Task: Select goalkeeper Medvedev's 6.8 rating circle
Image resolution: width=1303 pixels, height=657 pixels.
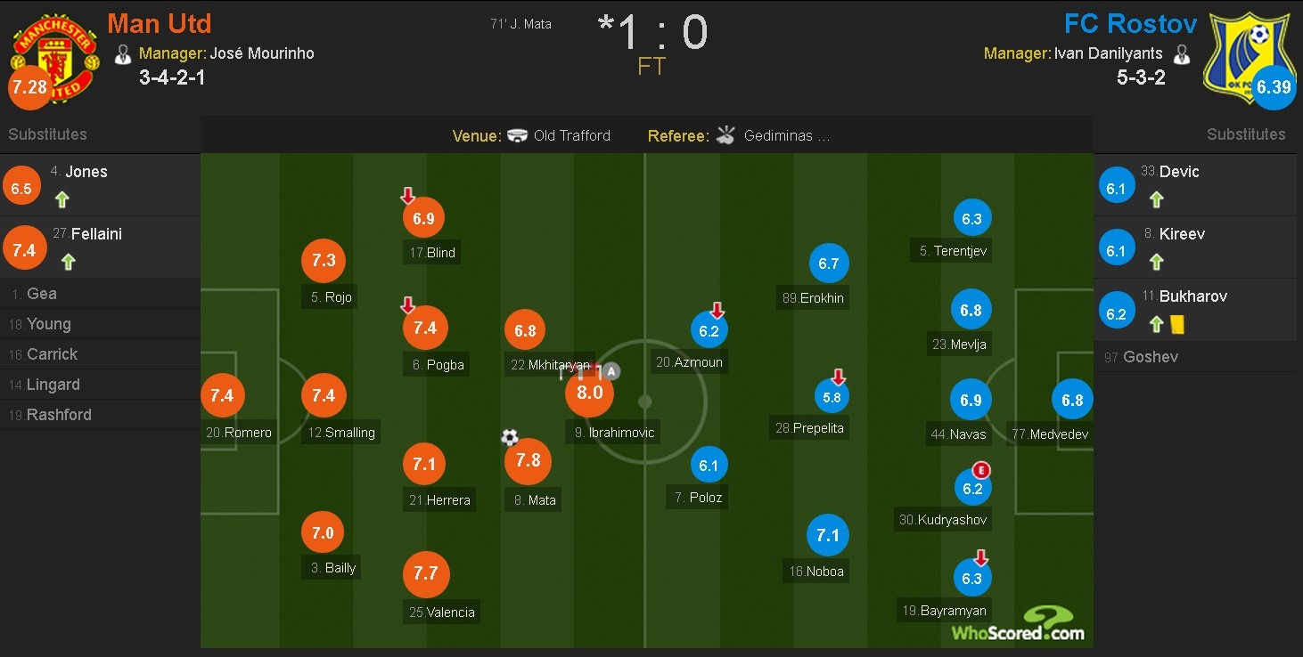Action: pyautogui.click(x=1072, y=400)
